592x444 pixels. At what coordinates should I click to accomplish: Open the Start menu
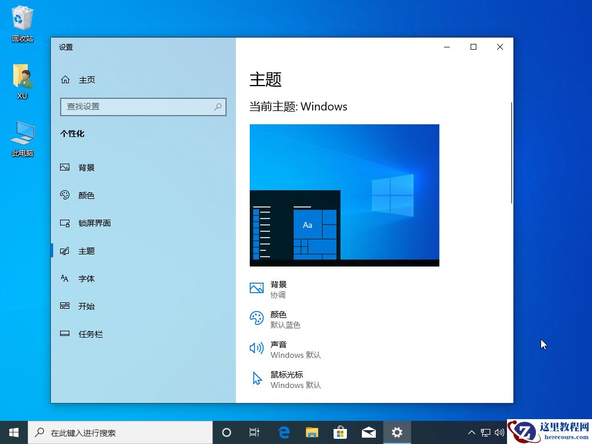coord(13,432)
